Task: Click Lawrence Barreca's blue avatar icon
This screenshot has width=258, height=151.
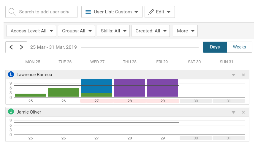Action: tap(11, 75)
